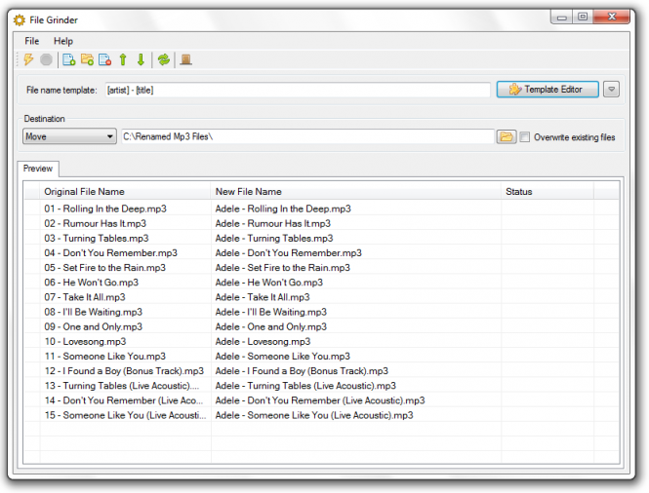Click the brown stamp toolbar icon
This screenshot has height=493, width=649.
pyautogui.click(x=185, y=60)
